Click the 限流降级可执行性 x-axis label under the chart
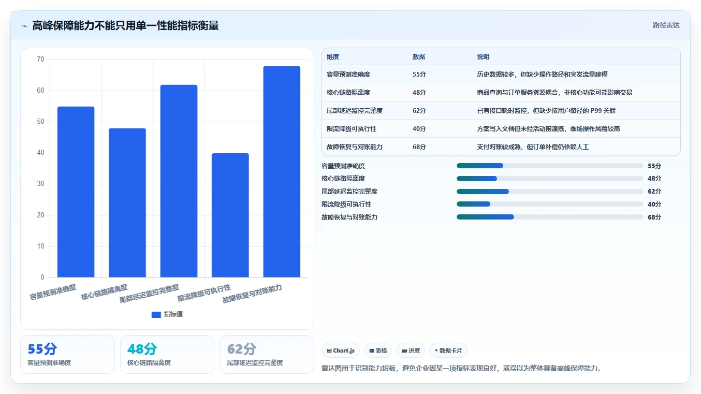701x394 pixels. (x=204, y=293)
